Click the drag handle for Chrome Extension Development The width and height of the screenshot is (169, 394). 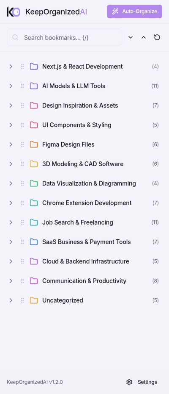pos(22,203)
